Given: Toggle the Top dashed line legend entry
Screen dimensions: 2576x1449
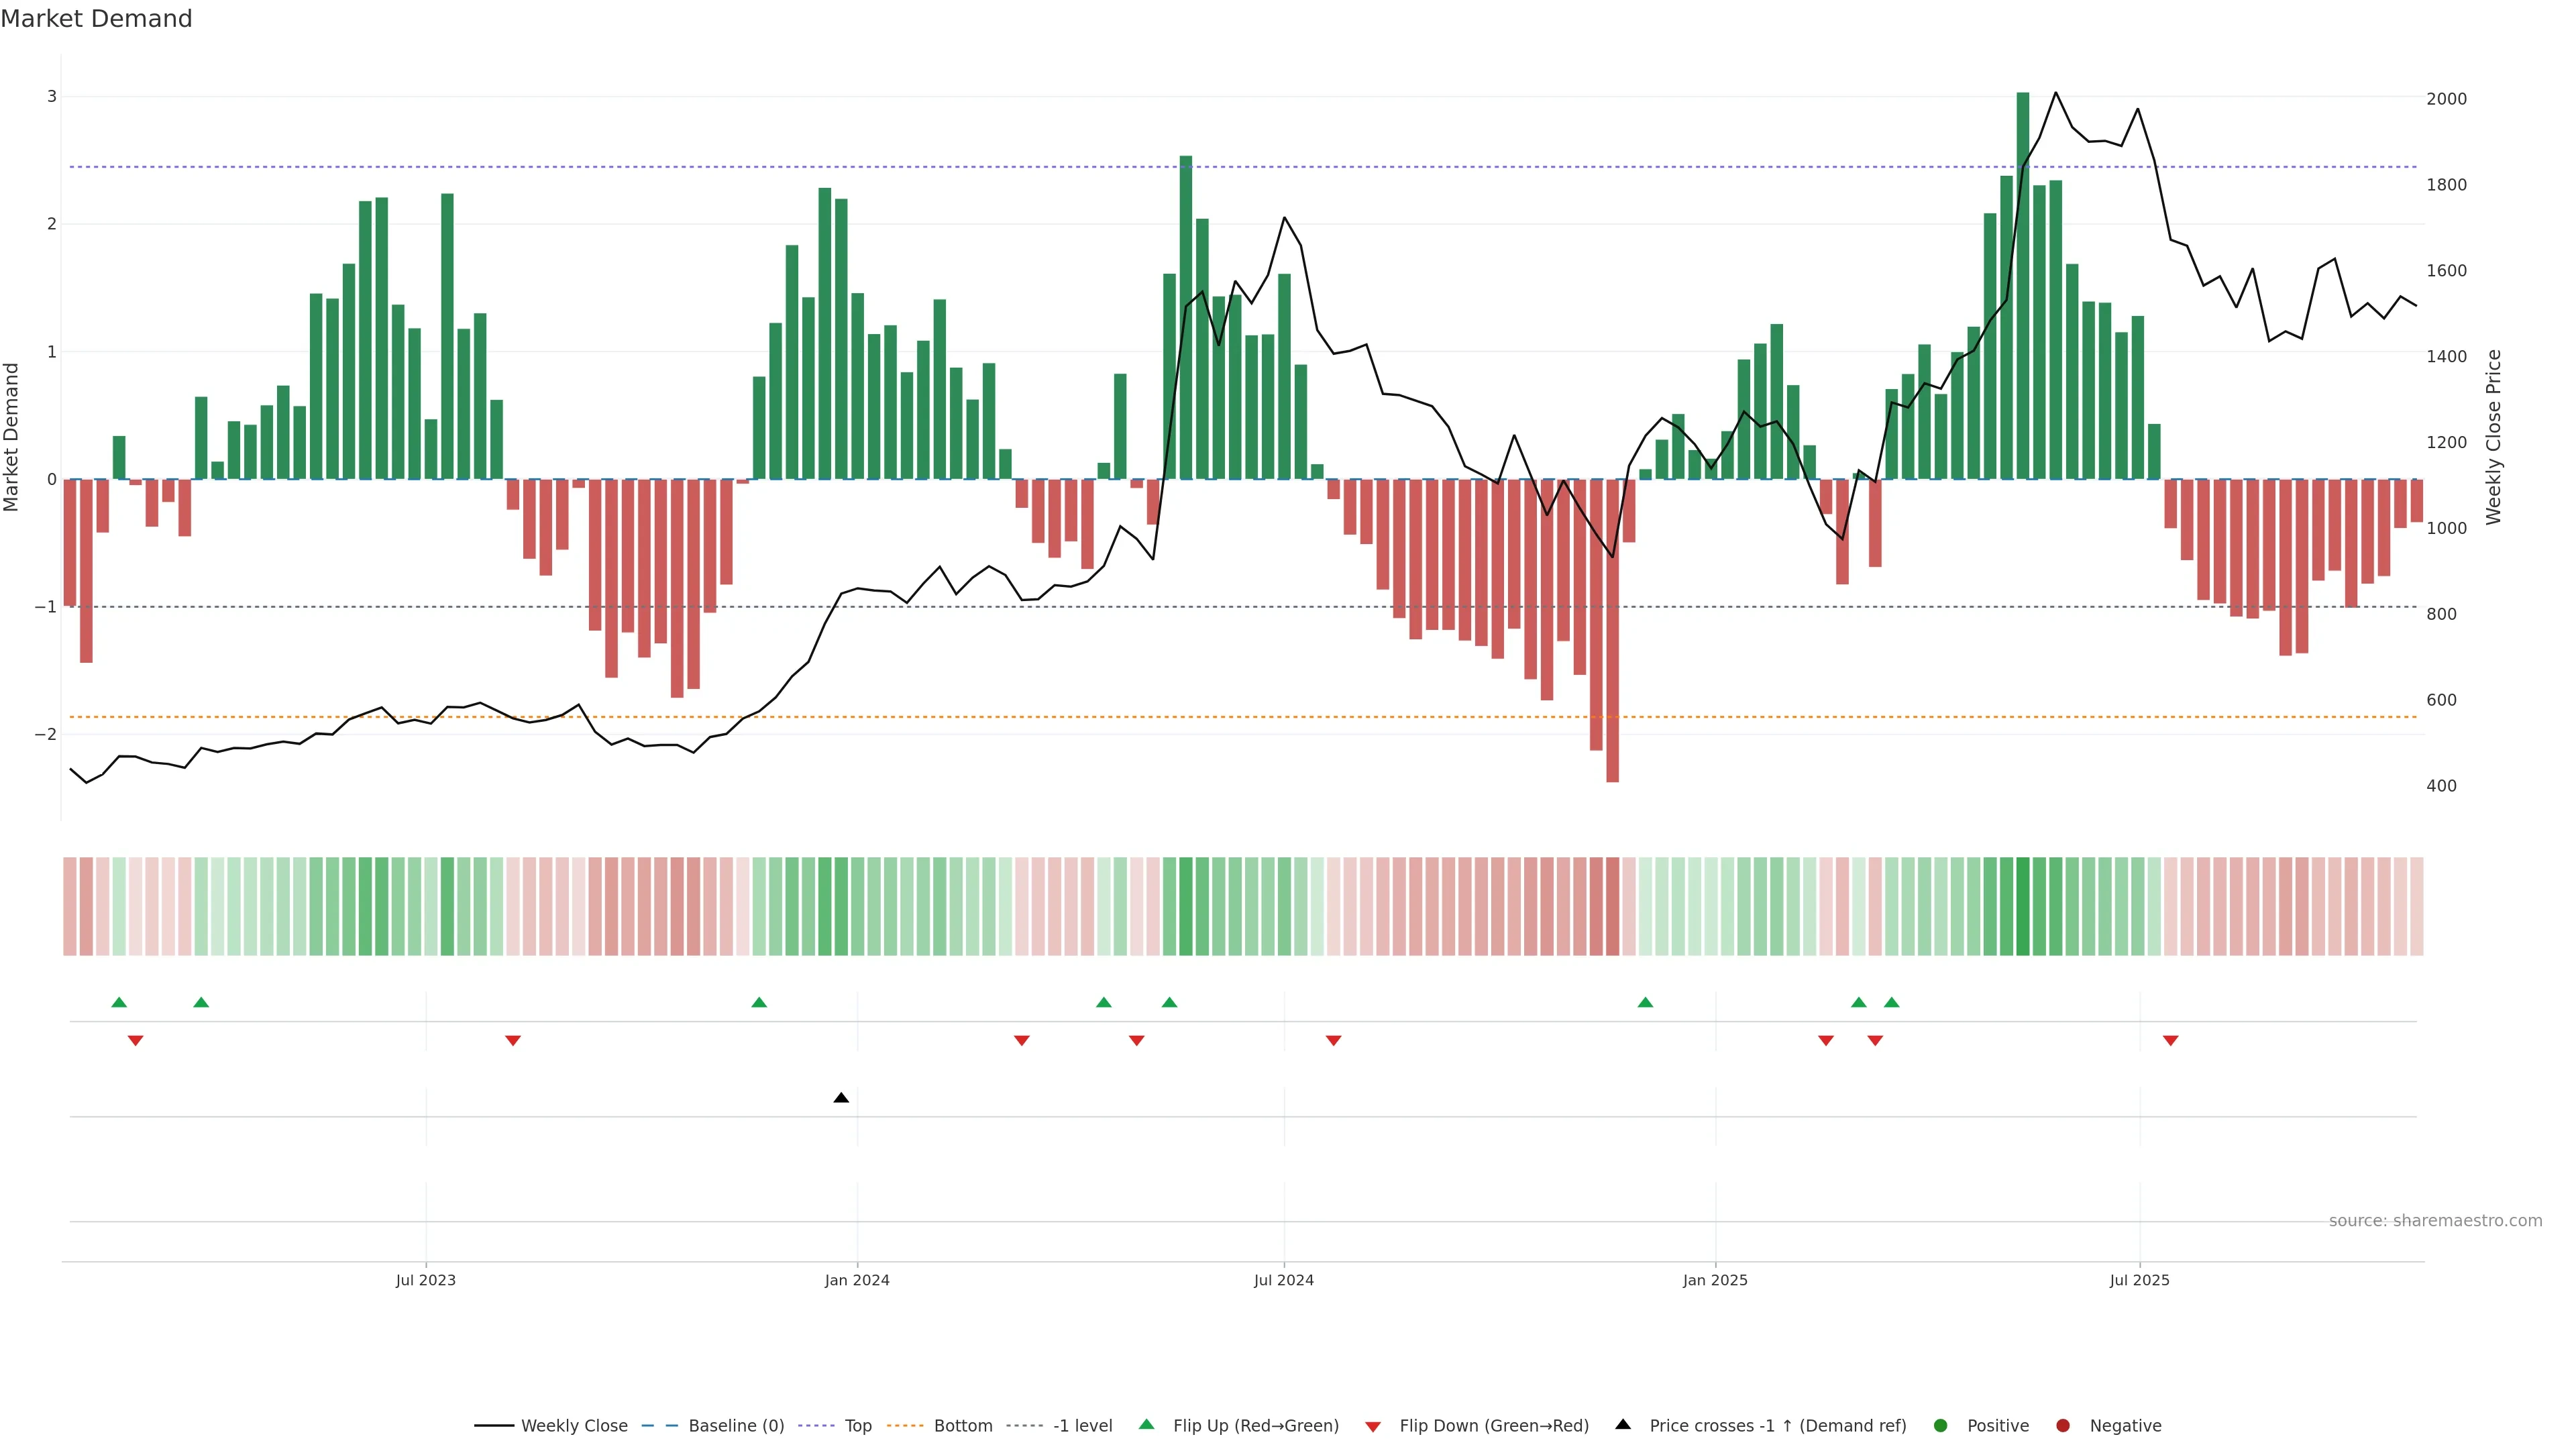Looking at the screenshot, I should [857, 1425].
